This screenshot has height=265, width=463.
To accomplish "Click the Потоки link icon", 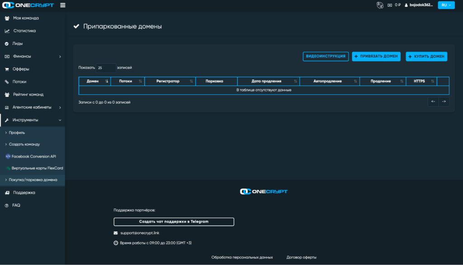I will point(6,82).
